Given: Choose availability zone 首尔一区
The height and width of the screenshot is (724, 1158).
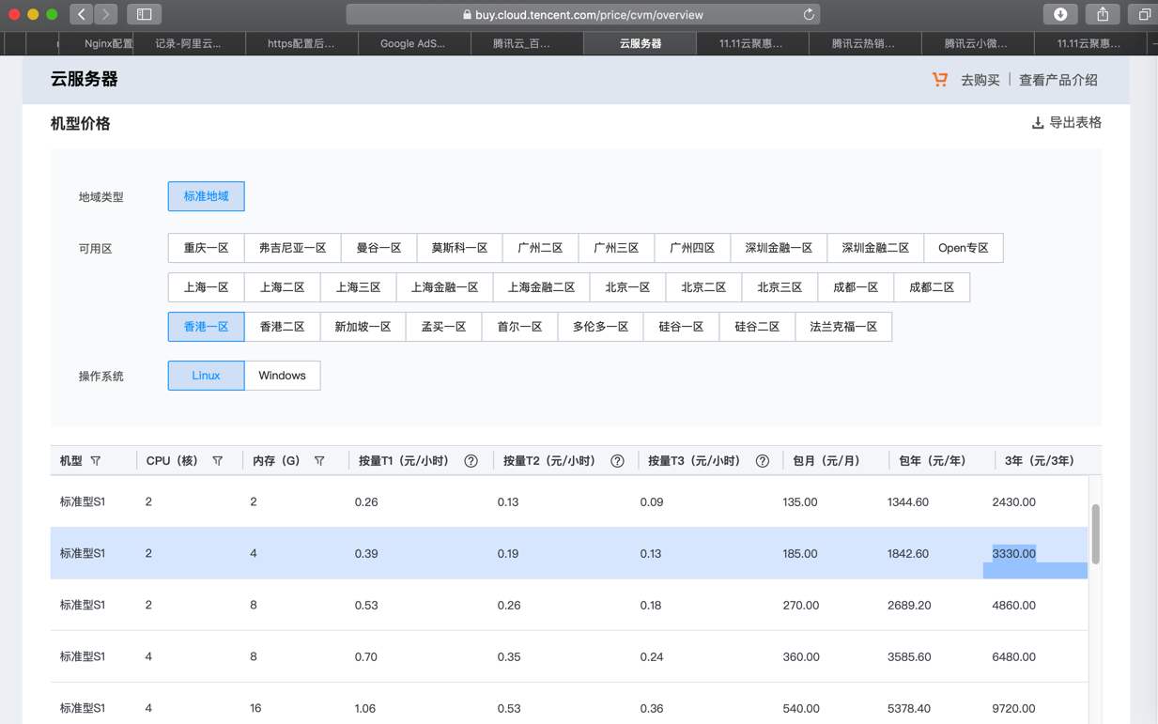Looking at the screenshot, I should 519,327.
